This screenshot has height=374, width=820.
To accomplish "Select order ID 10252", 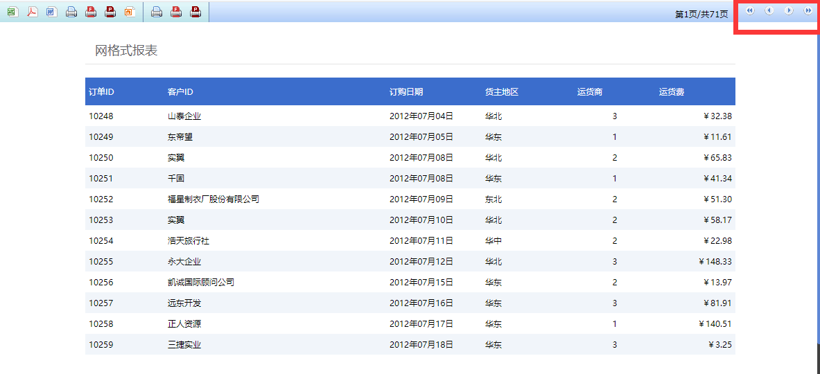I will pos(101,199).
